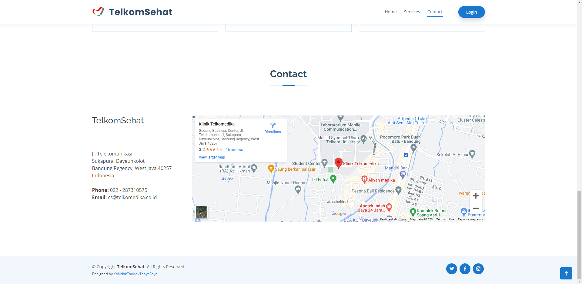The height and width of the screenshot is (284, 582).
Task: Open the View larger map link
Action: click(212, 157)
